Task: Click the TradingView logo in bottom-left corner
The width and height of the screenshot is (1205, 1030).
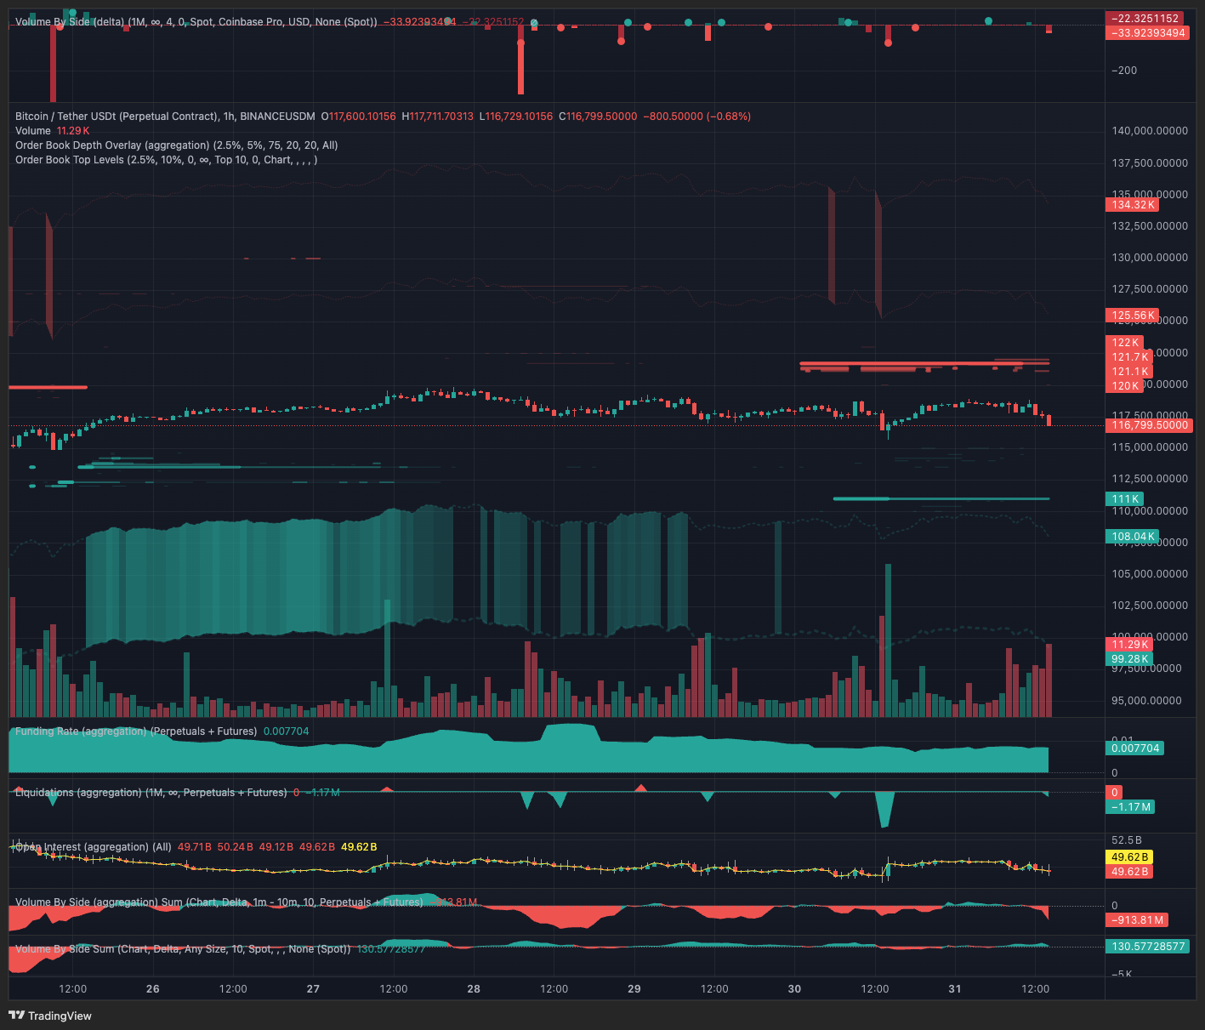Action: point(51,1016)
